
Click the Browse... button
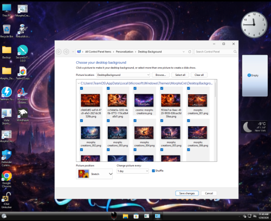160,75
